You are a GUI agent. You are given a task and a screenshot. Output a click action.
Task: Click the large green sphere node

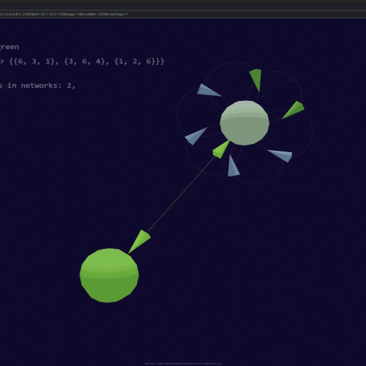[109, 275]
